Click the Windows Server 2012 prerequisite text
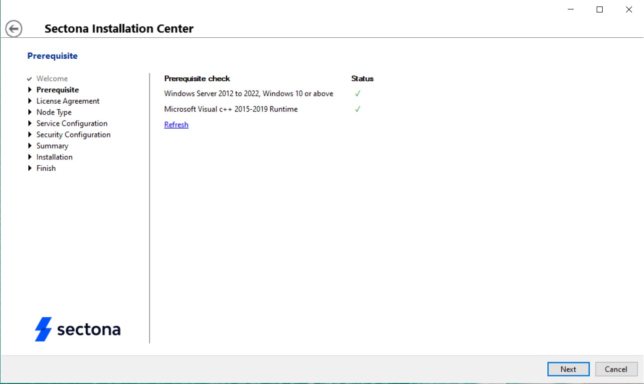 [x=249, y=94]
